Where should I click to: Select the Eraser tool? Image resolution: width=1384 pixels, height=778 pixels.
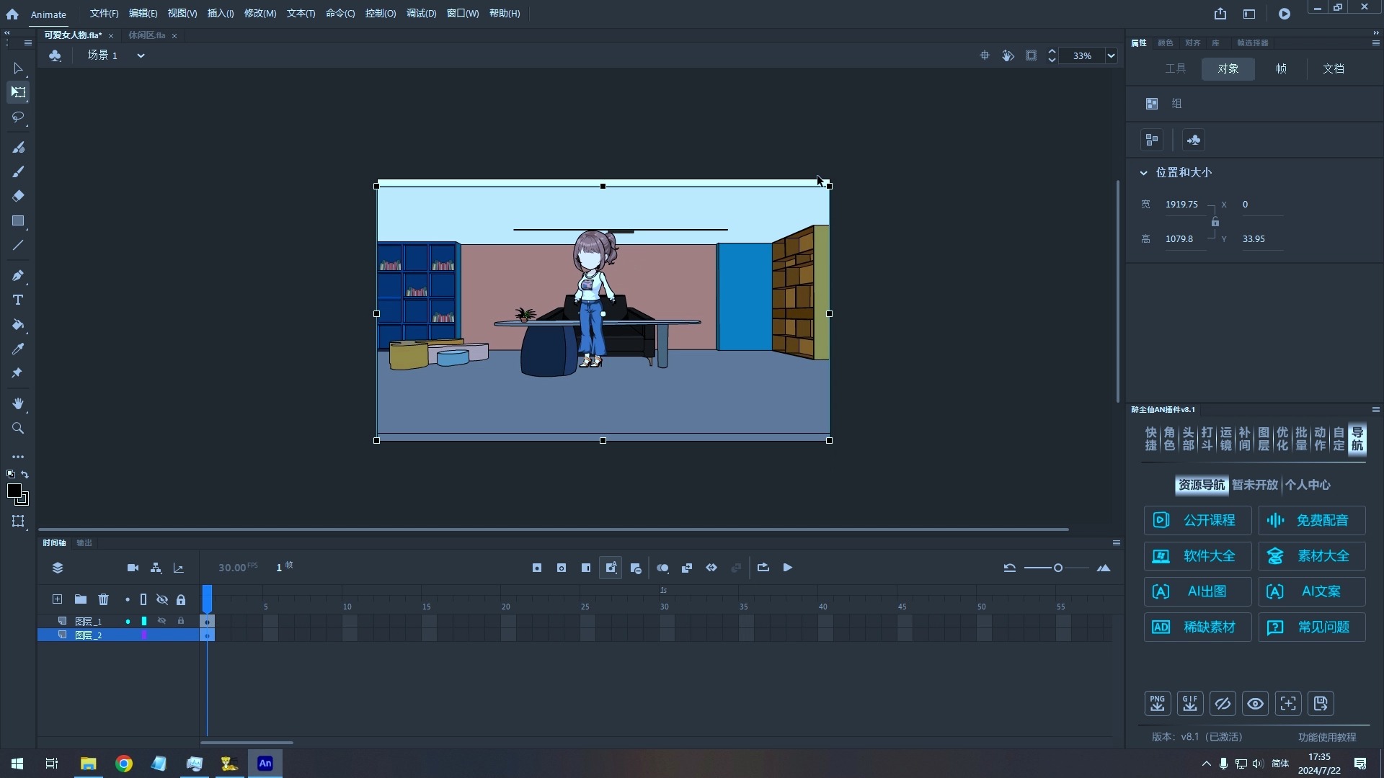point(18,196)
